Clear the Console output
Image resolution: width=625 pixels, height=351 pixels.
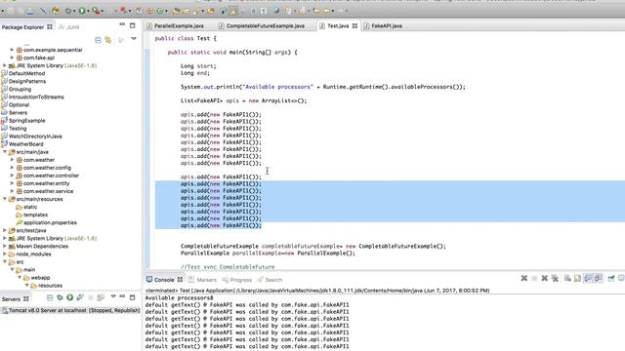(x=567, y=278)
